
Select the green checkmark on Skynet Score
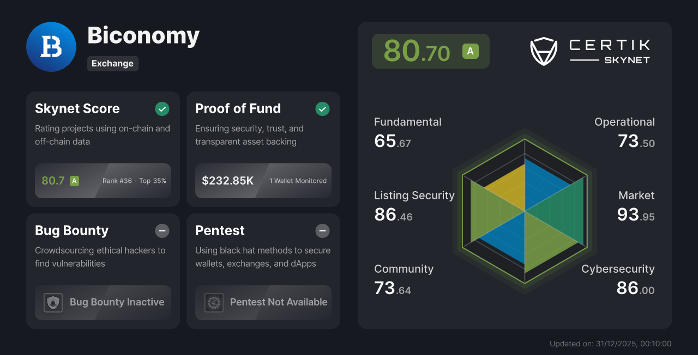click(x=162, y=109)
